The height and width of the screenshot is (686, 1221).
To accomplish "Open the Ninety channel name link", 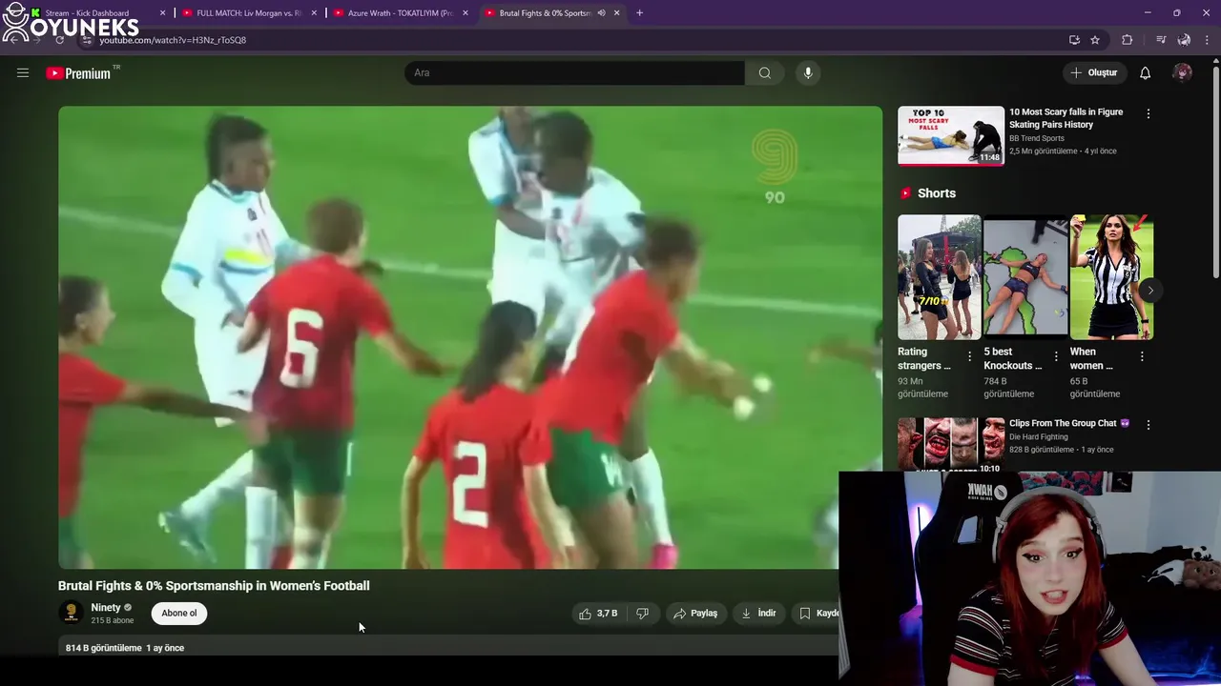I will [x=106, y=608].
